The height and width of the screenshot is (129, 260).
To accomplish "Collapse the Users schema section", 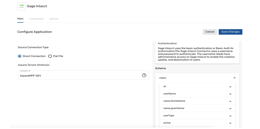I will pyautogui.click(x=234, y=78).
